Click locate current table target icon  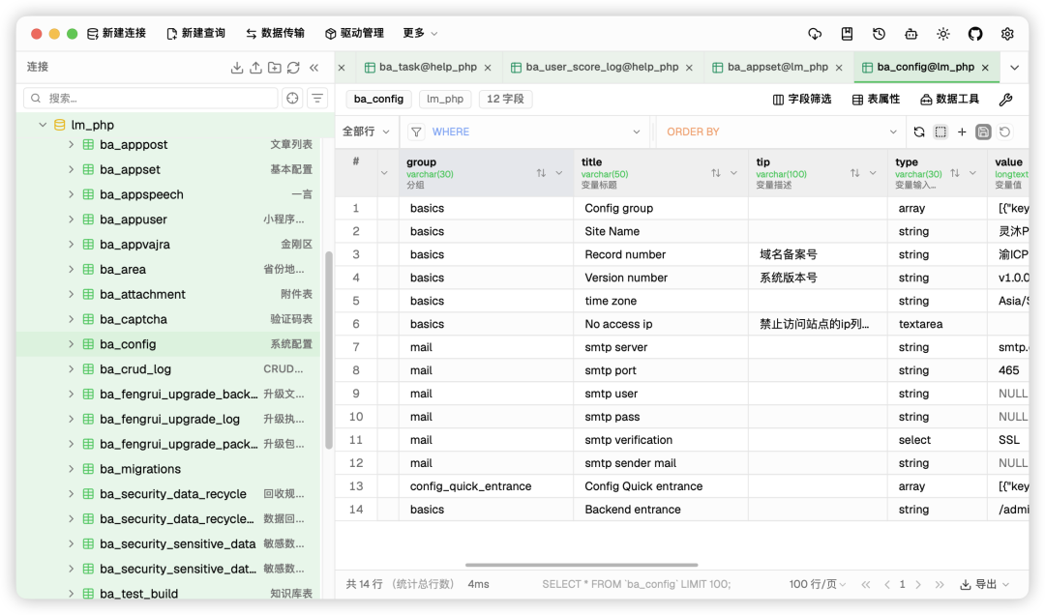(x=292, y=98)
